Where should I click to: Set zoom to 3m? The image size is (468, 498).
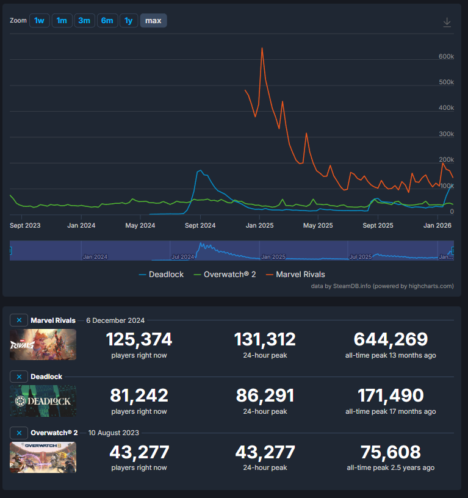click(84, 21)
